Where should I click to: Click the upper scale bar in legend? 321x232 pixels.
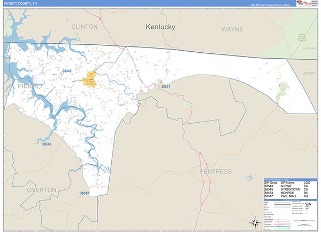click(x=304, y=221)
